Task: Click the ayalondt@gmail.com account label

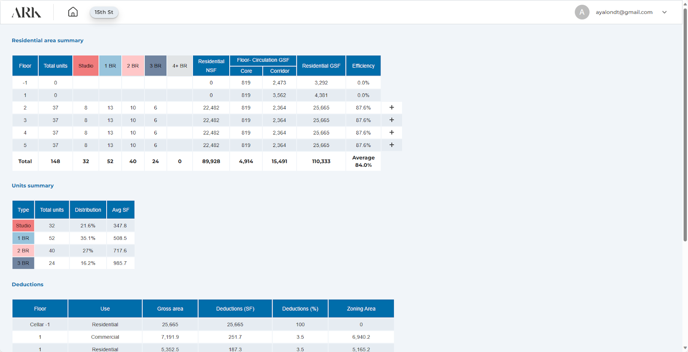Action: [623, 12]
